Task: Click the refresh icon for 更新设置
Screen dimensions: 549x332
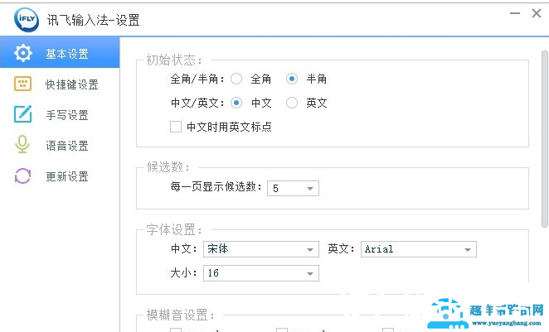Action: coord(22,176)
